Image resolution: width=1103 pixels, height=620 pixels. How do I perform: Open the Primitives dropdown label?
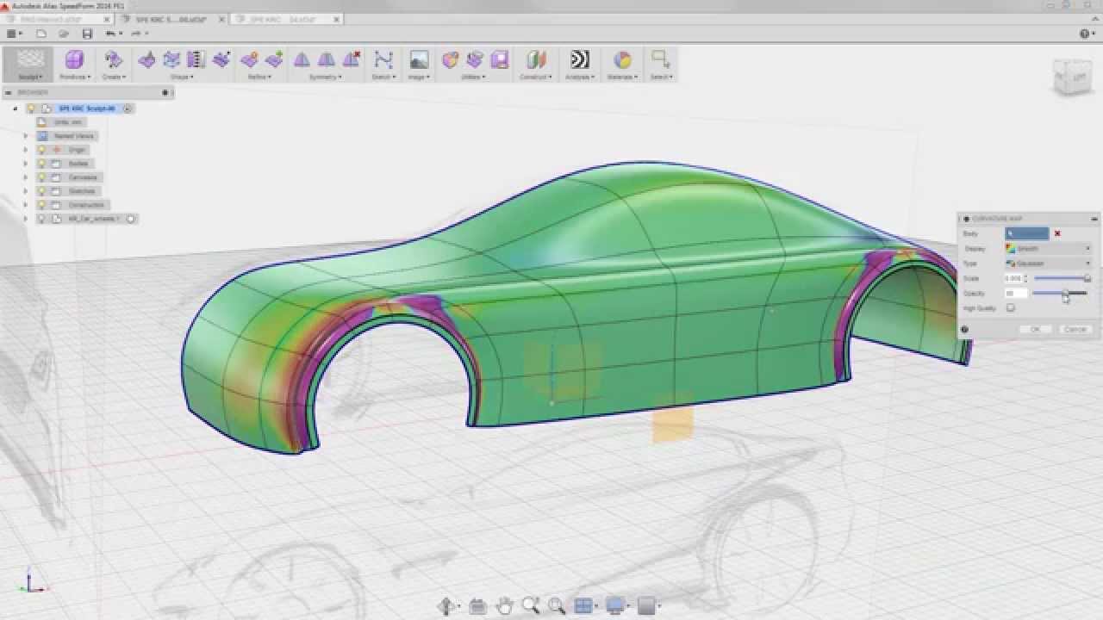pos(74,77)
